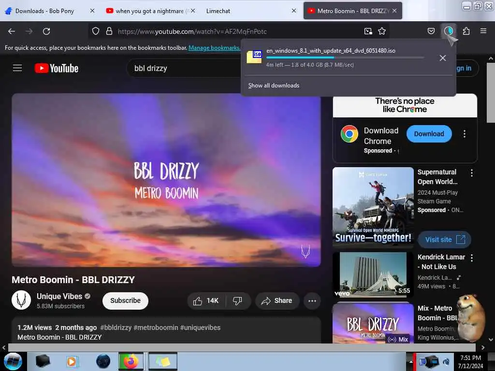Viewport: 495px width, 371px height.
Task: Open the Windows Start orb
Action: [13, 361]
